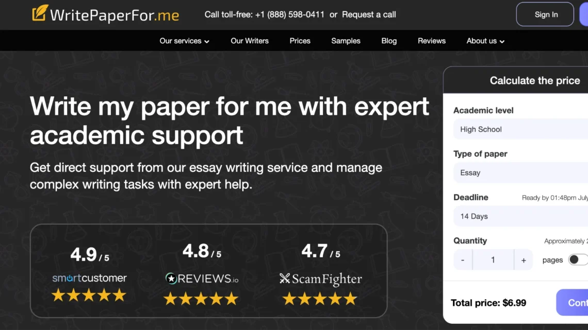Click the WritePaperFor.me feather logo icon

40,13
